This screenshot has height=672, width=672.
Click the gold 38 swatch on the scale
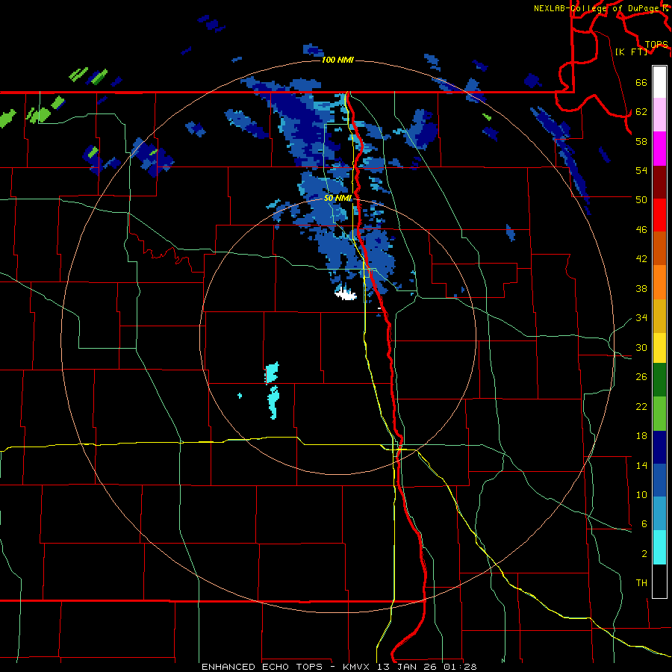point(659,315)
